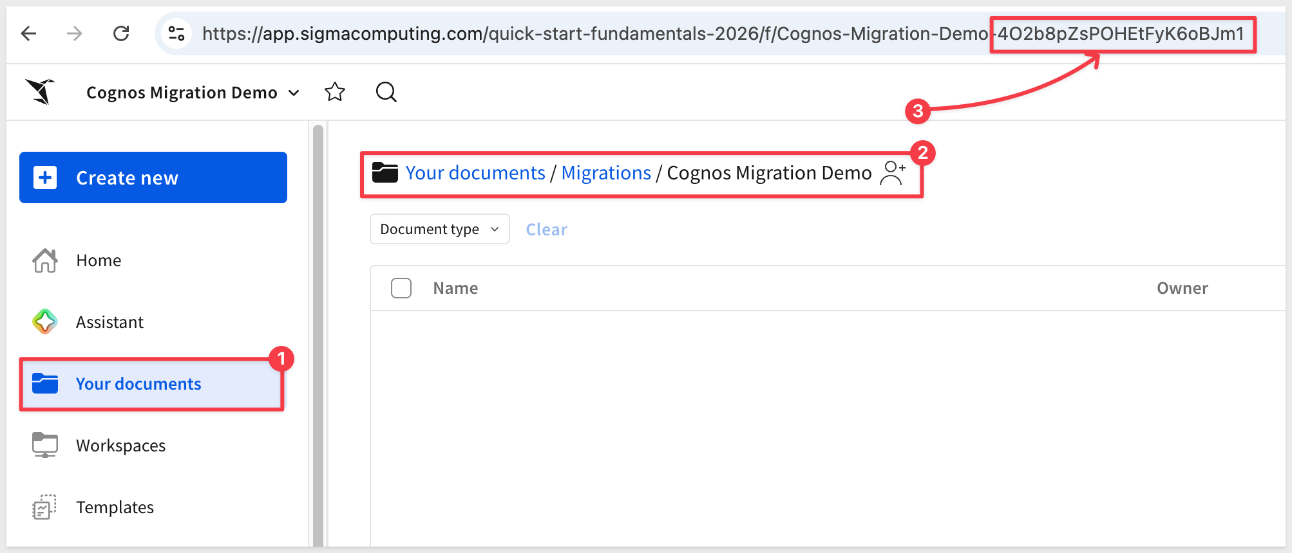Reload the page

[121, 33]
